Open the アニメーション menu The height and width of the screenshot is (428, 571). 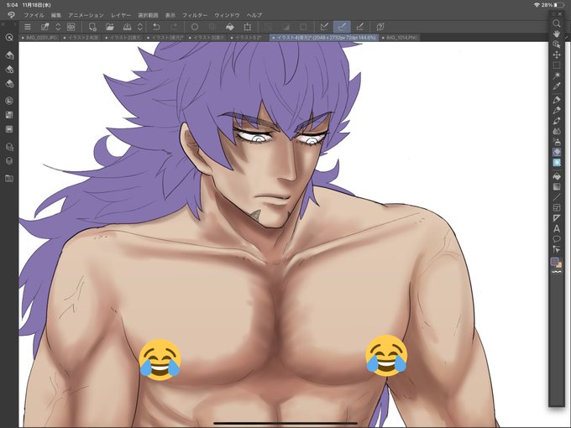pyautogui.click(x=86, y=15)
